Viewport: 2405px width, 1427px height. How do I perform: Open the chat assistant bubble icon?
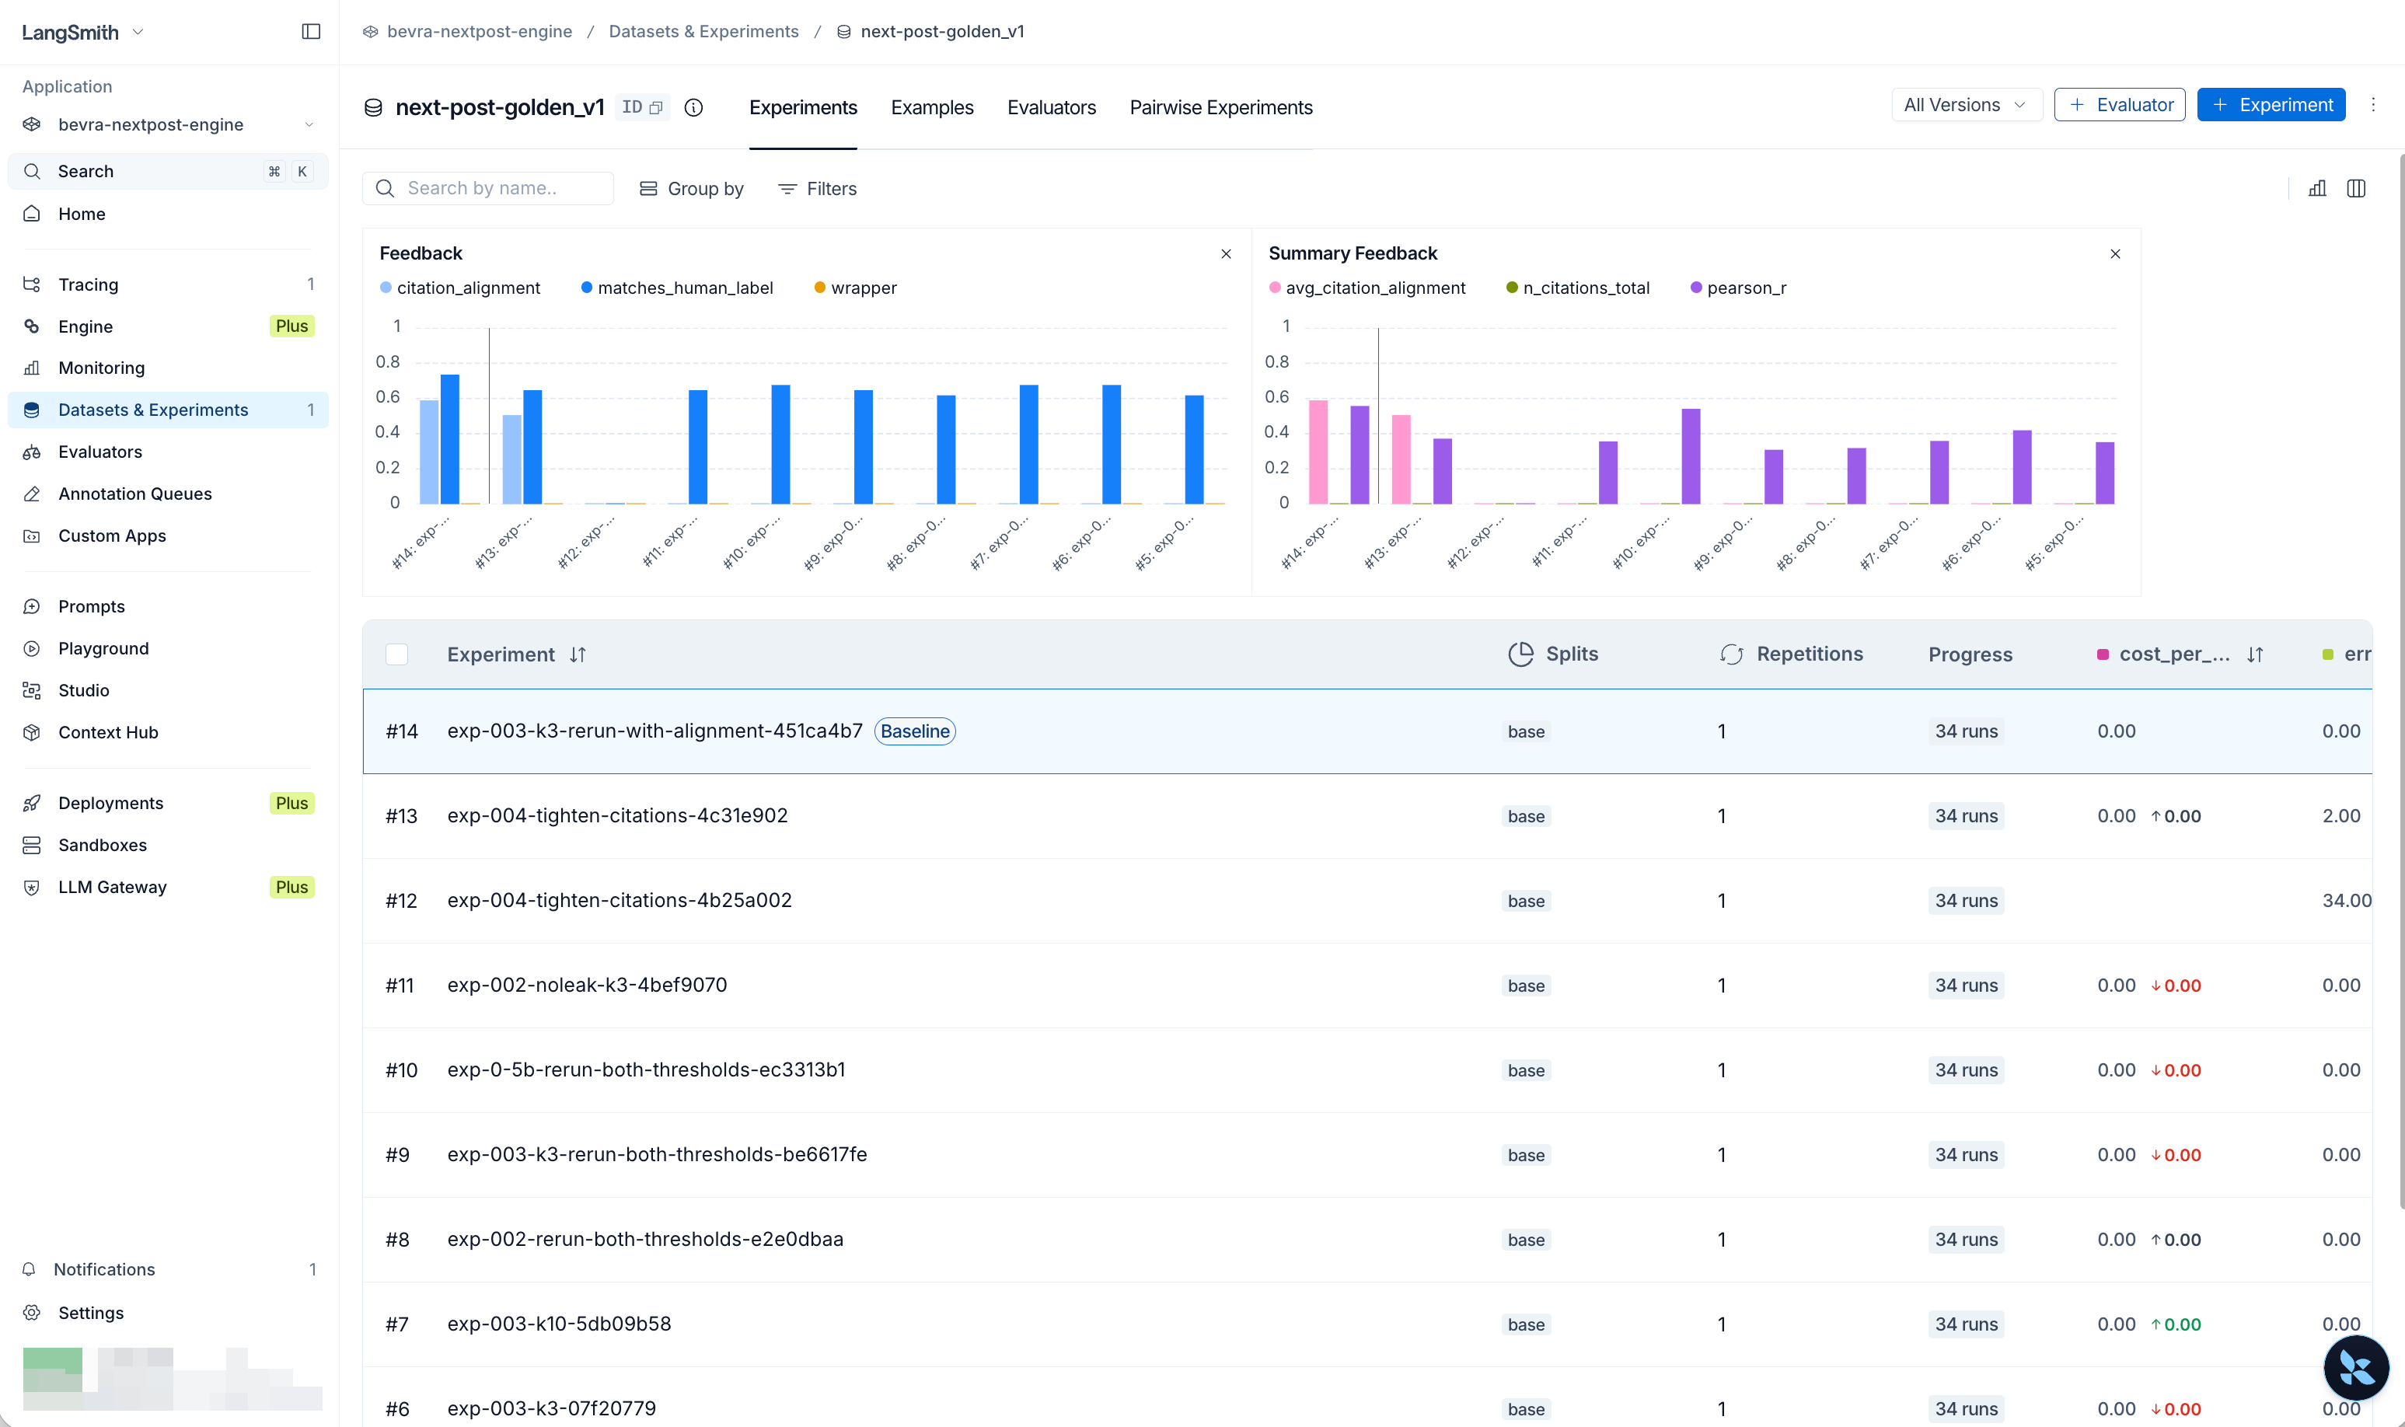click(x=2356, y=1367)
